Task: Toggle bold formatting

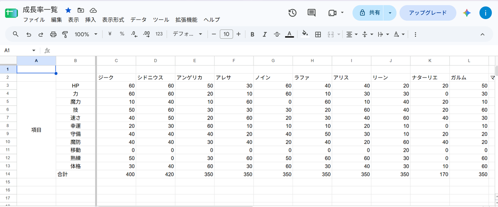Action: coord(252,34)
